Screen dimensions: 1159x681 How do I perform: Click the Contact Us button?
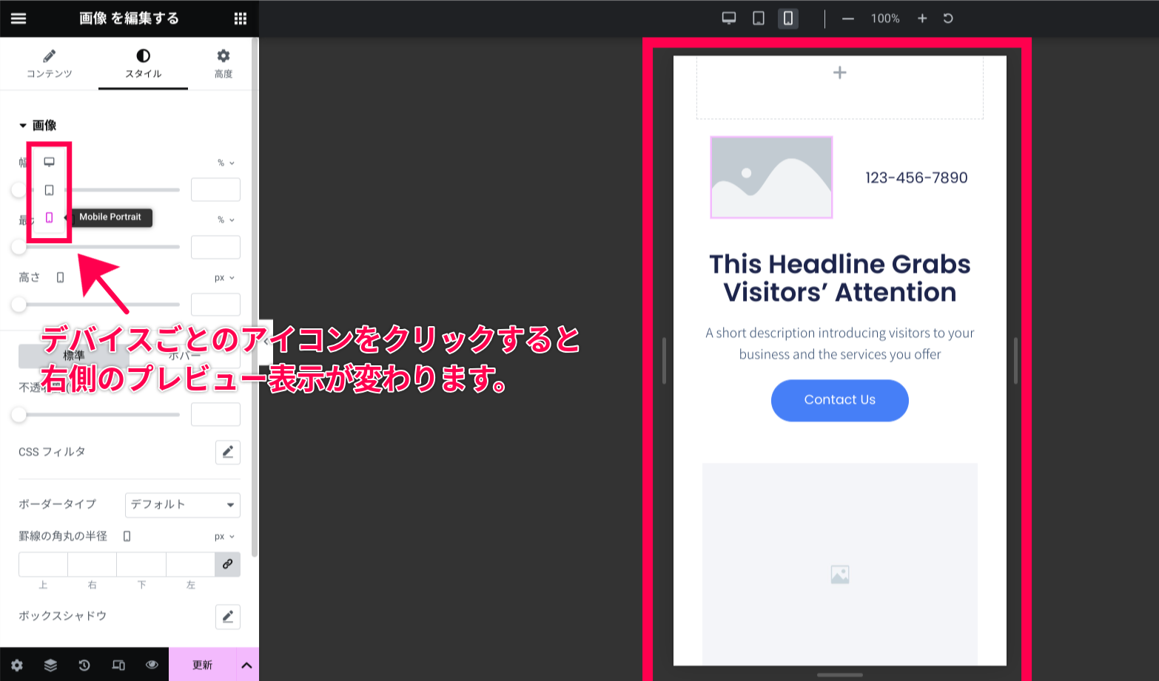pyautogui.click(x=840, y=400)
